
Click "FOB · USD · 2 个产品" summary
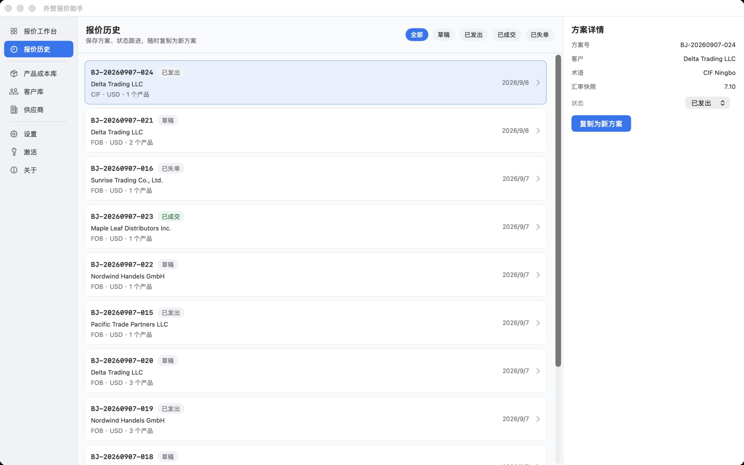[x=122, y=143]
